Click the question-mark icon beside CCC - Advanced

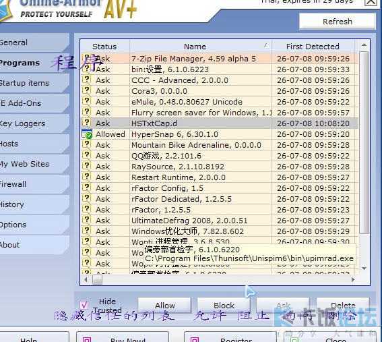click(86, 80)
